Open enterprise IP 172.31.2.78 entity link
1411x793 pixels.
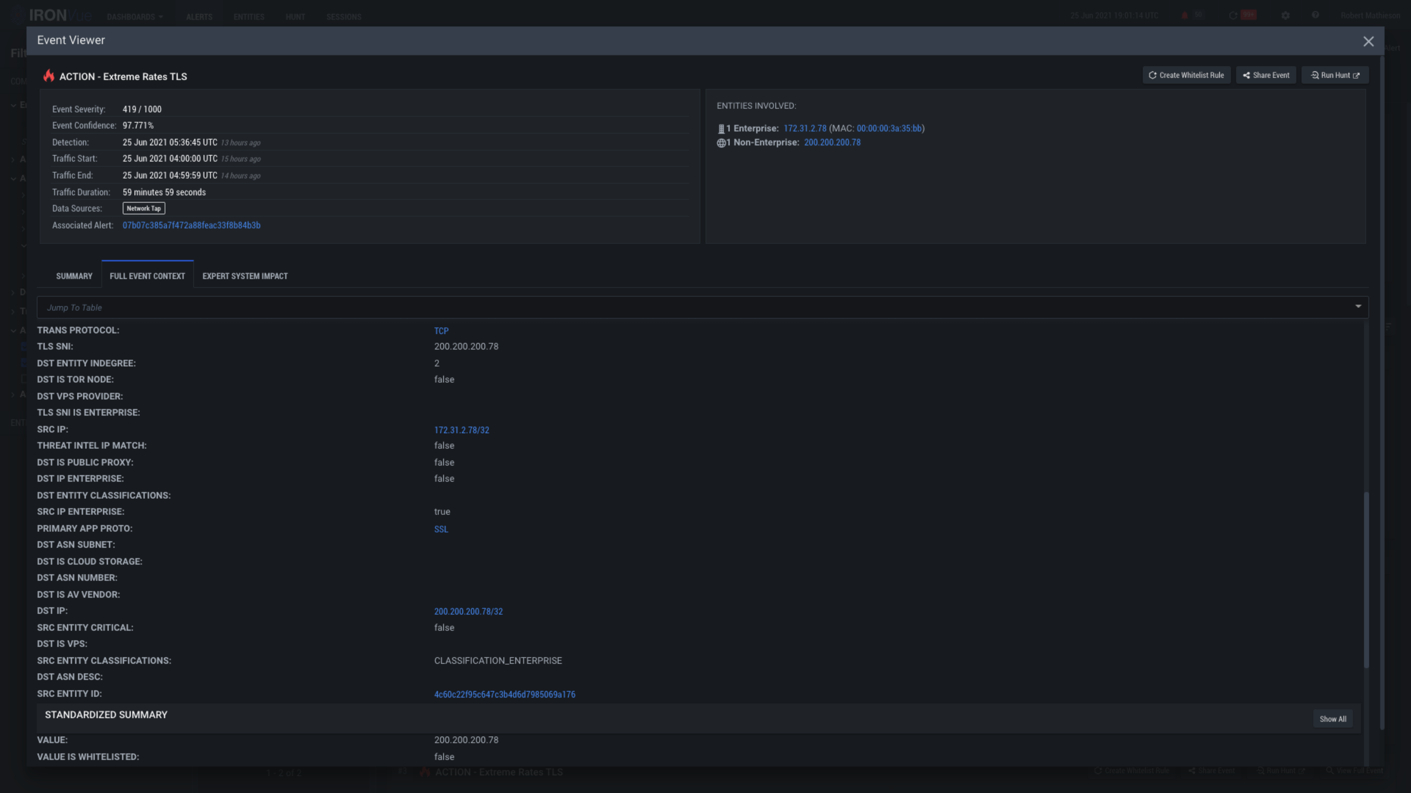[804, 129]
